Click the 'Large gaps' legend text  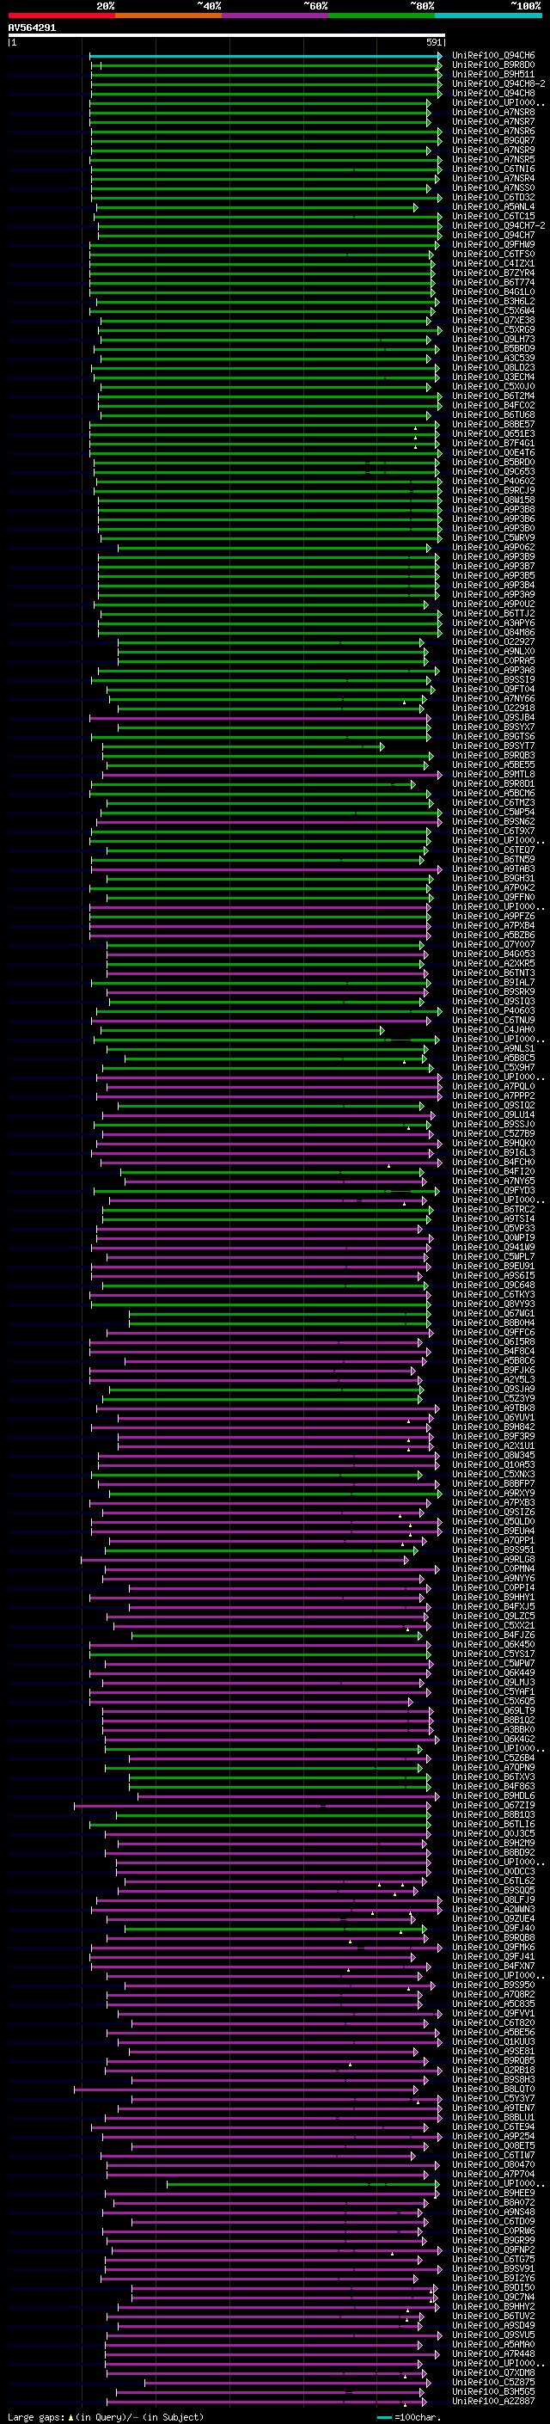point(36,2416)
